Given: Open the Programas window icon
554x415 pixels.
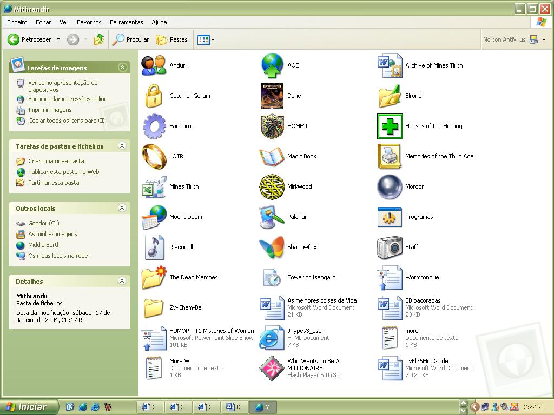Looking at the screenshot, I should [390, 217].
